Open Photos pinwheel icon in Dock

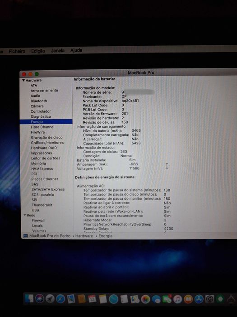click(x=145, y=299)
